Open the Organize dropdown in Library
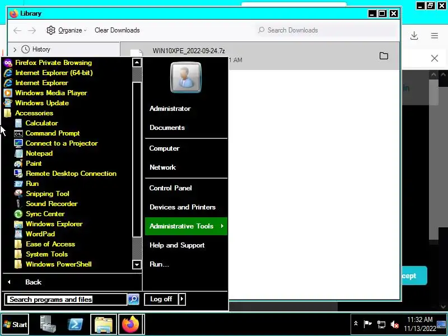448x336 pixels. point(67,30)
